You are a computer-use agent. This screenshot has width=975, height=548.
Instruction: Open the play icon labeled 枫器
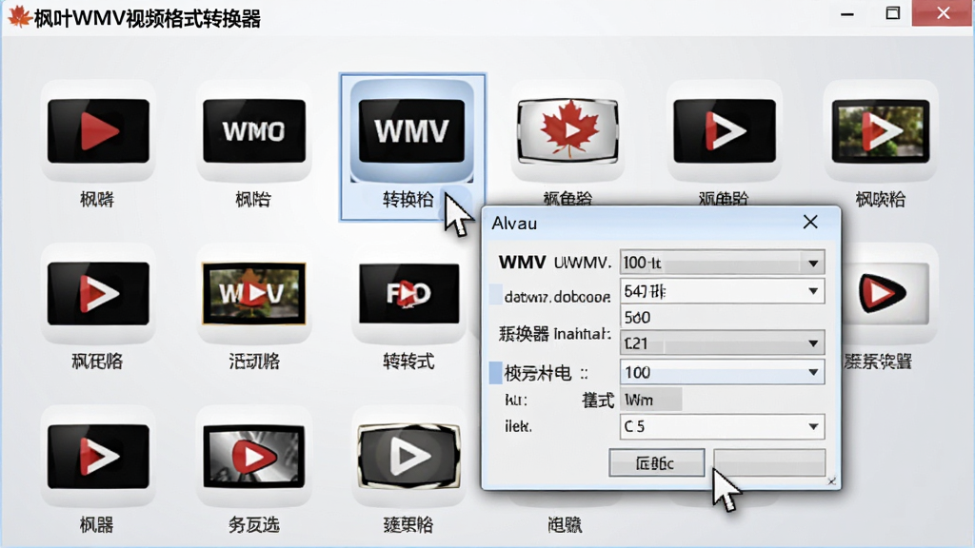pyautogui.click(x=98, y=456)
